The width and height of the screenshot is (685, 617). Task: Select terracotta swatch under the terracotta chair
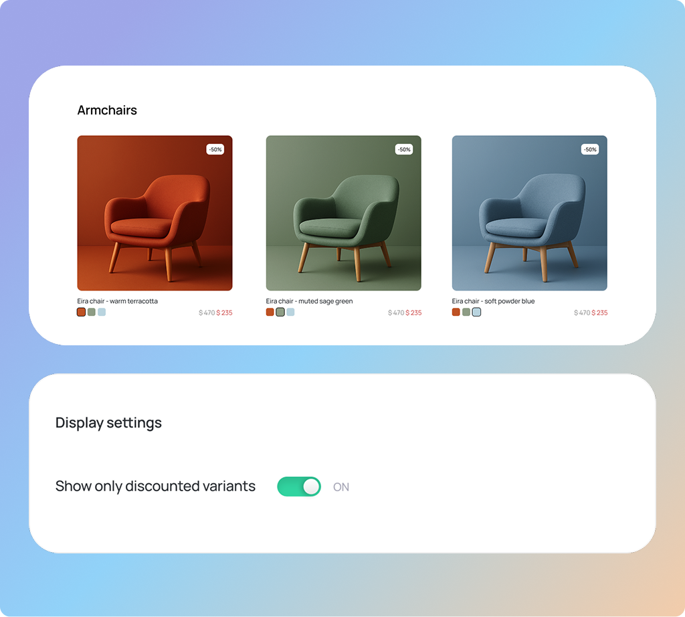[81, 312]
